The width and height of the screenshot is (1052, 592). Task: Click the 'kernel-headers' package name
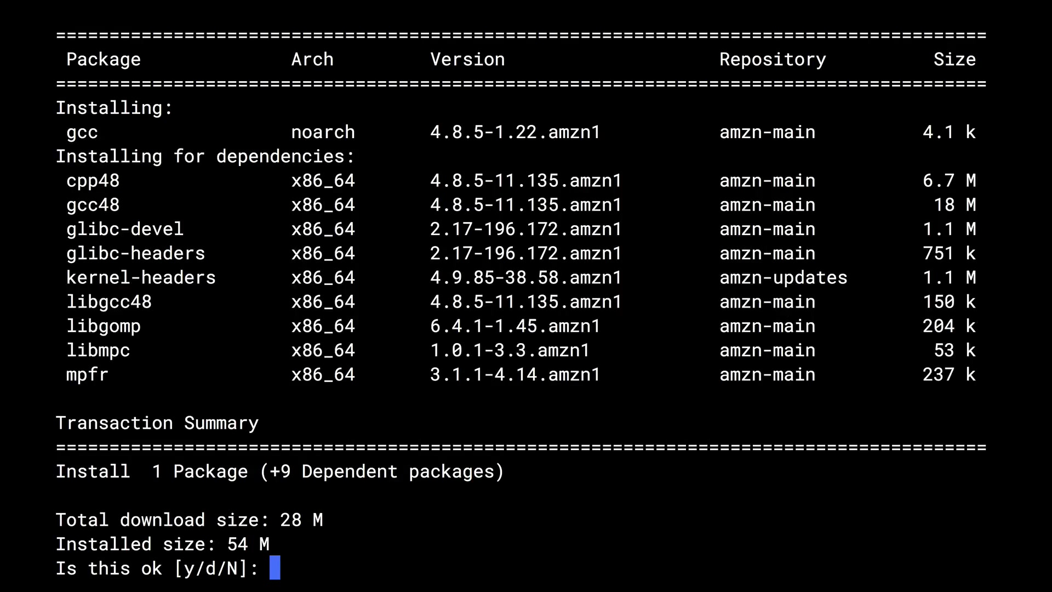141,277
